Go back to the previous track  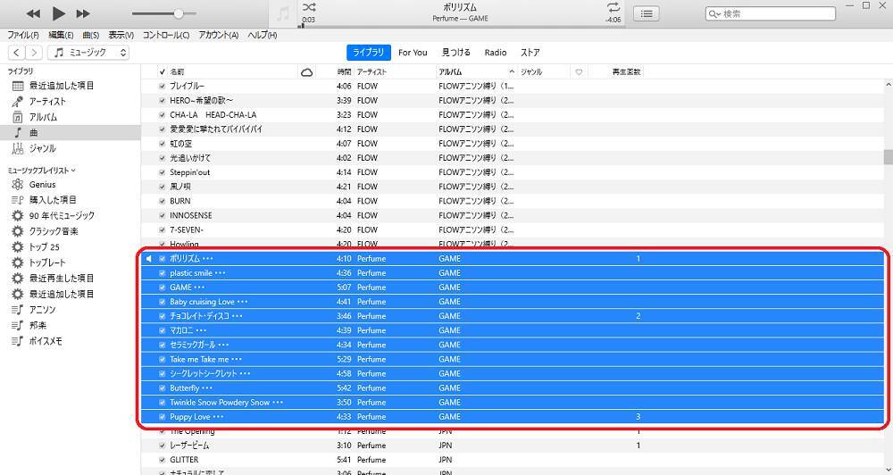click(33, 13)
